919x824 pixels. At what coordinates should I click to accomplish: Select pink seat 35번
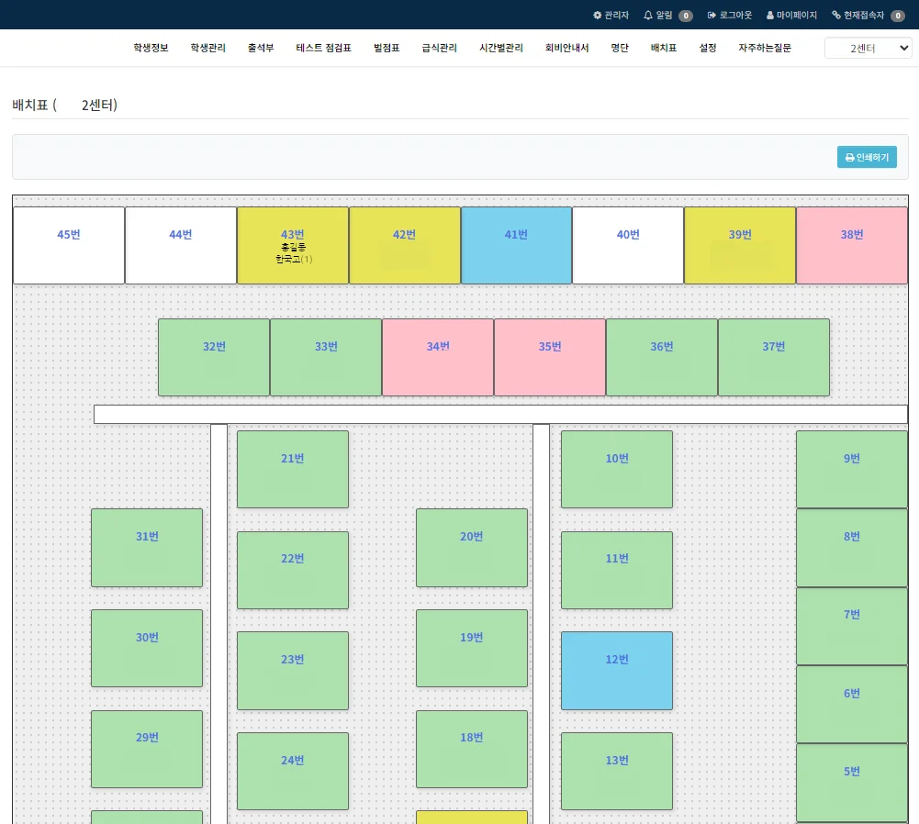click(550, 357)
